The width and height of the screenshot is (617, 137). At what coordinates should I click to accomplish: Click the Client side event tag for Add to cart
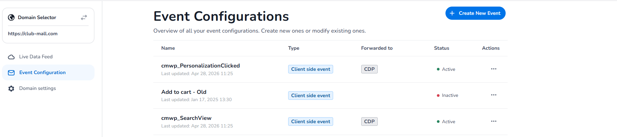tap(310, 96)
